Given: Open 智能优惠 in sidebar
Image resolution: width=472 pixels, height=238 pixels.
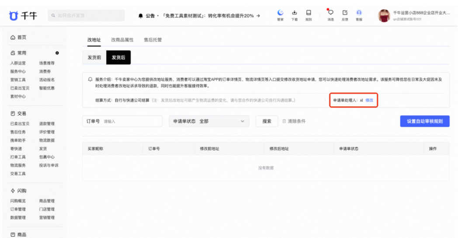Looking at the screenshot, I should click(x=47, y=88).
